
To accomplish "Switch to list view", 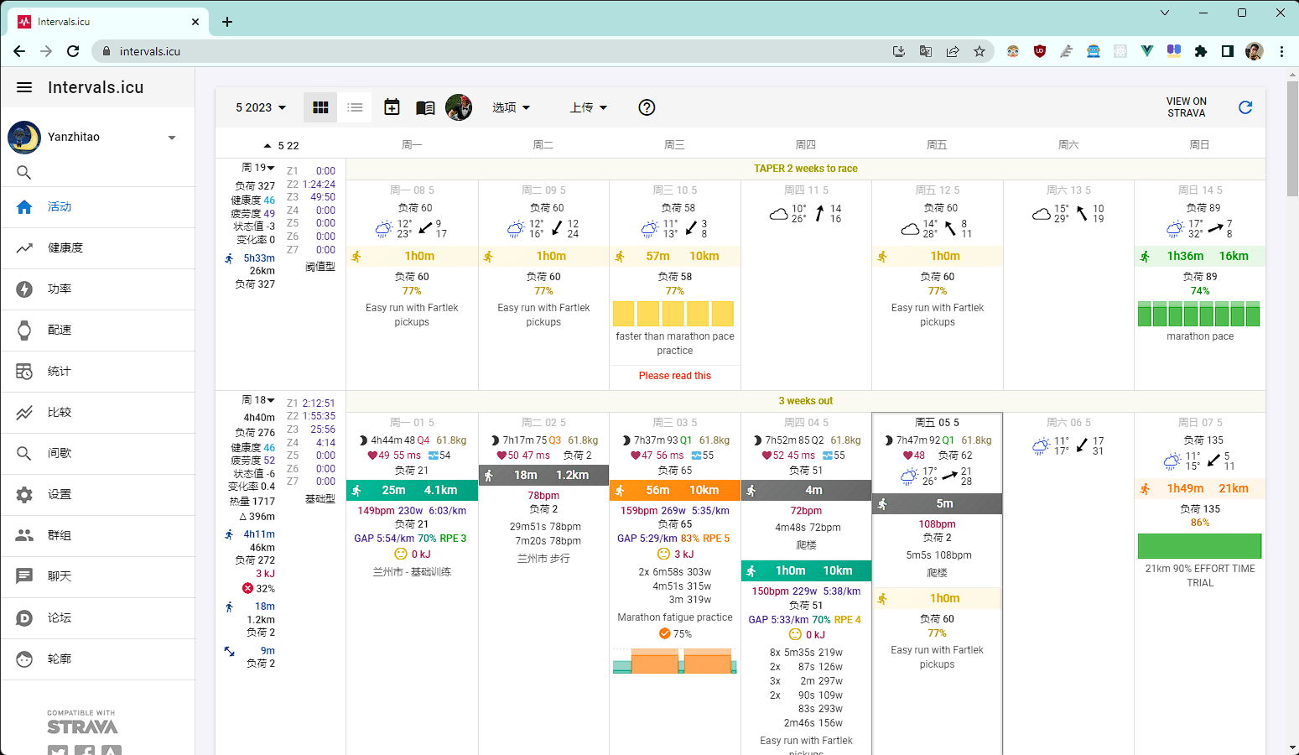I will point(355,107).
